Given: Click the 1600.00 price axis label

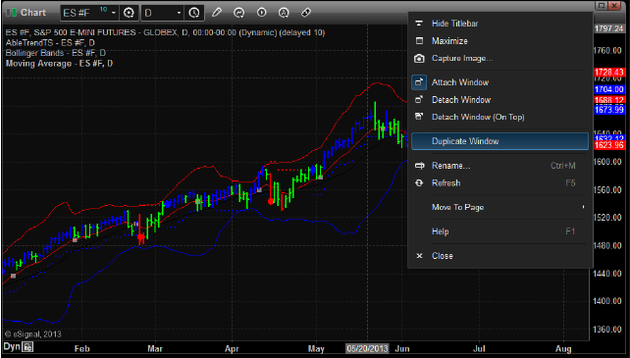Looking at the screenshot, I should tap(607, 162).
